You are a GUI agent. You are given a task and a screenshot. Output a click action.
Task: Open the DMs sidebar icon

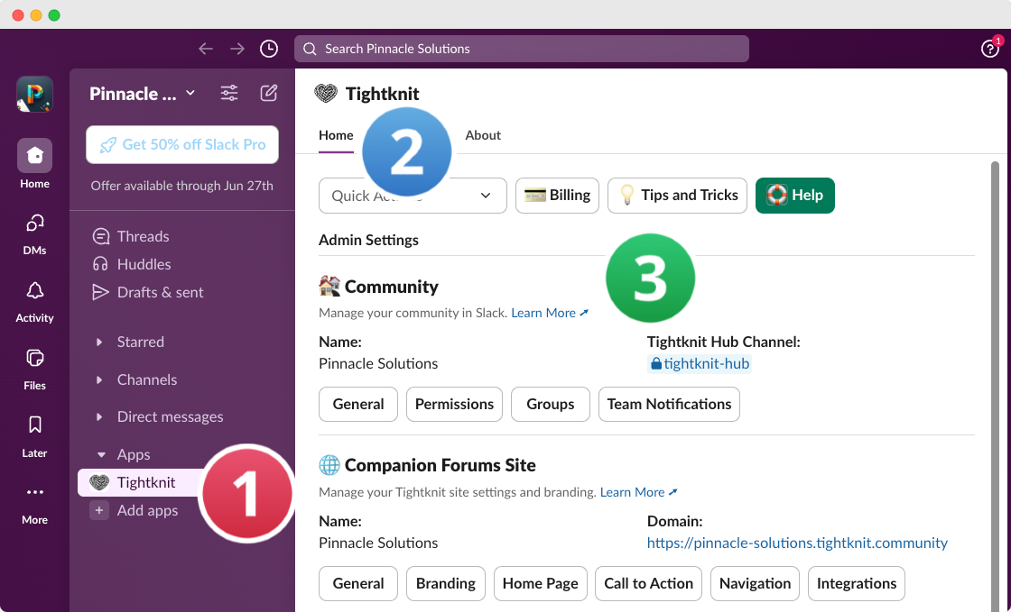point(35,224)
